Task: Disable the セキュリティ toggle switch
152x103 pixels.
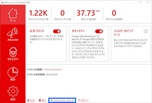Action: (99, 31)
